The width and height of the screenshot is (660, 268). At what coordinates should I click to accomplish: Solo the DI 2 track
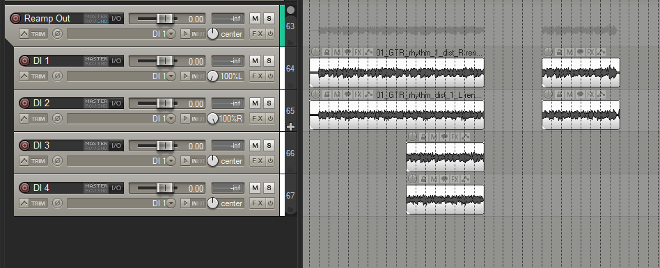(x=269, y=103)
